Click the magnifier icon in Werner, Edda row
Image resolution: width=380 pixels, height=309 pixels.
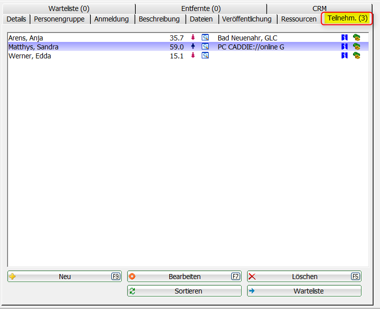[205, 55]
